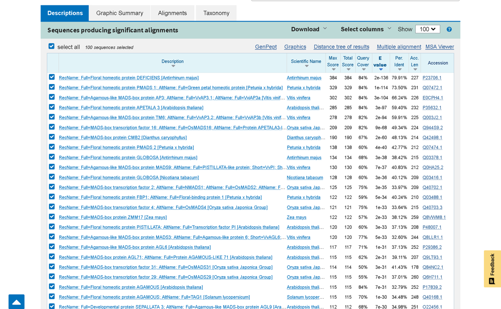Viewport: 501px width, 309px height.
Task: Switch to the Graphic Summary tab
Action: (x=120, y=13)
